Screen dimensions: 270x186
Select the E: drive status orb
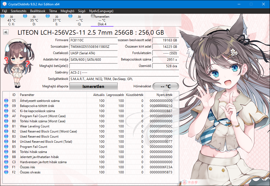[x=48, y=16]
